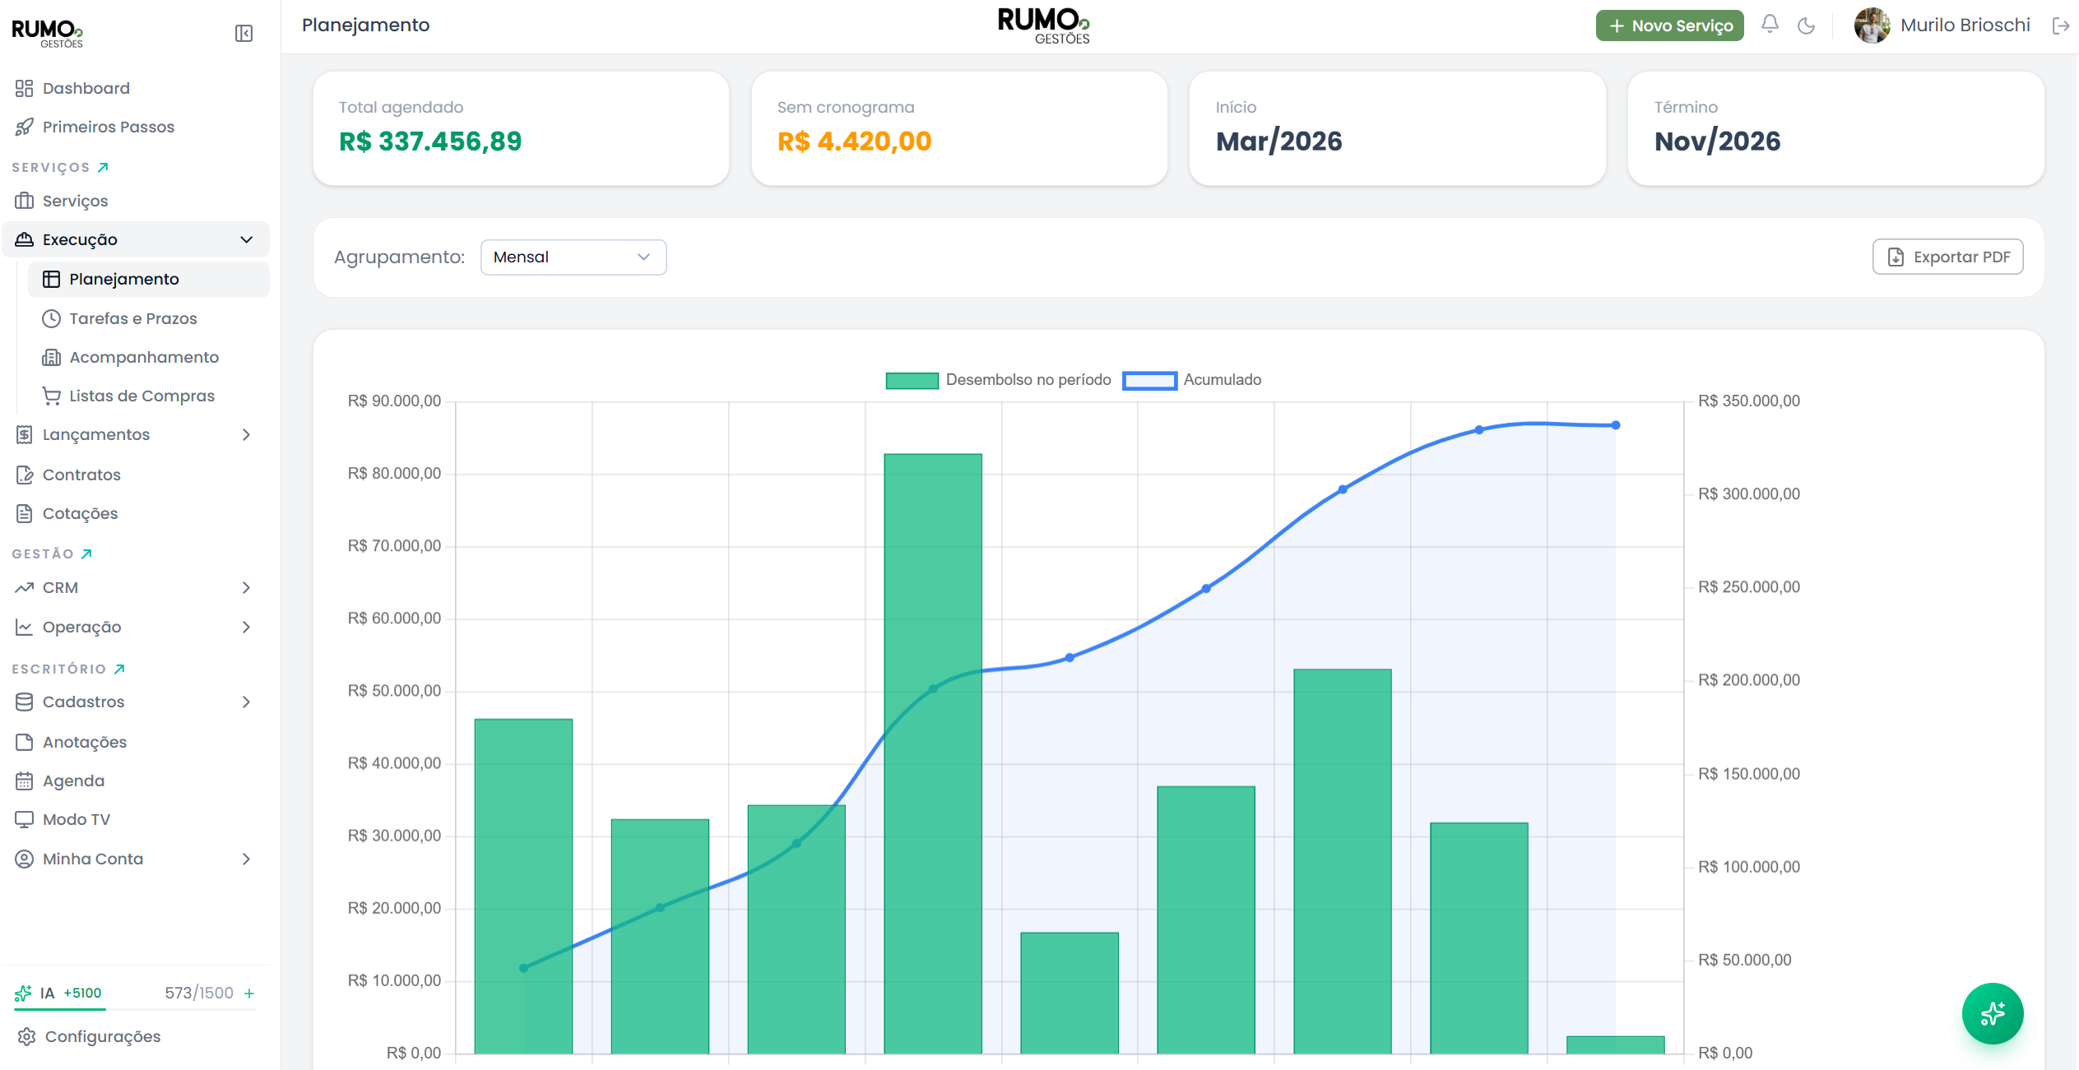Viewport: 2079px width, 1070px height.
Task: Click the Total agendado R$ 337.456,89 value
Action: 429,141
